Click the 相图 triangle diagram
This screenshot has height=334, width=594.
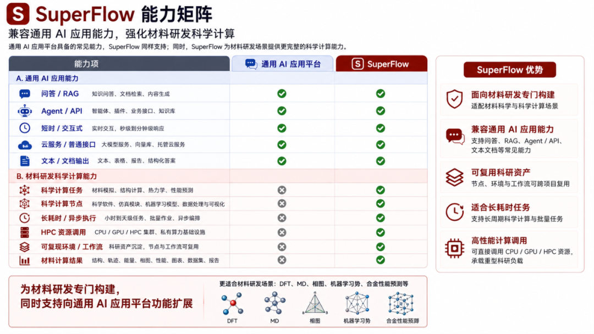315,303
